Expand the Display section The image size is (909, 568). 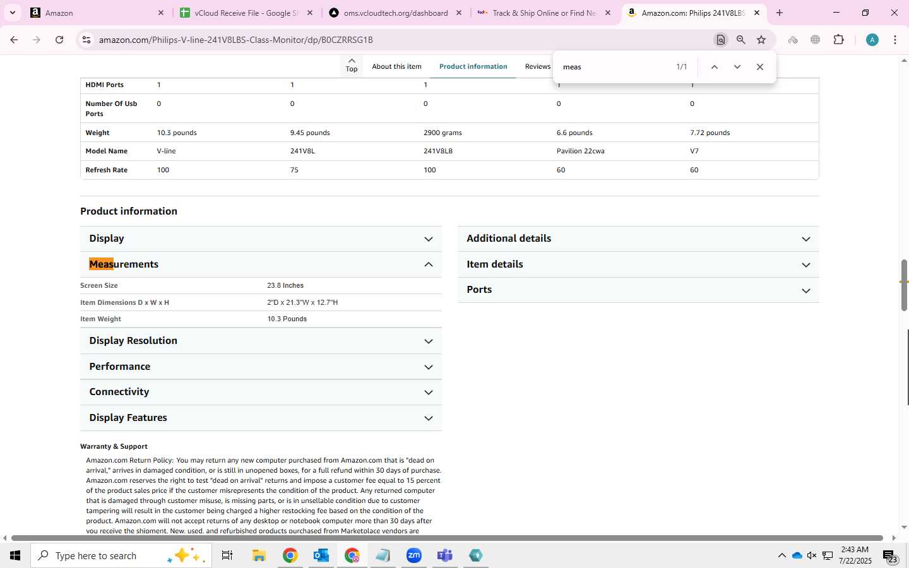(x=261, y=239)
